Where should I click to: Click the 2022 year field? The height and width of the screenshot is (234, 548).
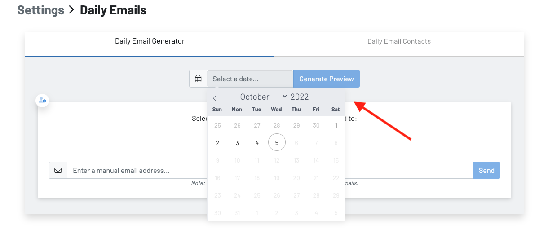300,97
